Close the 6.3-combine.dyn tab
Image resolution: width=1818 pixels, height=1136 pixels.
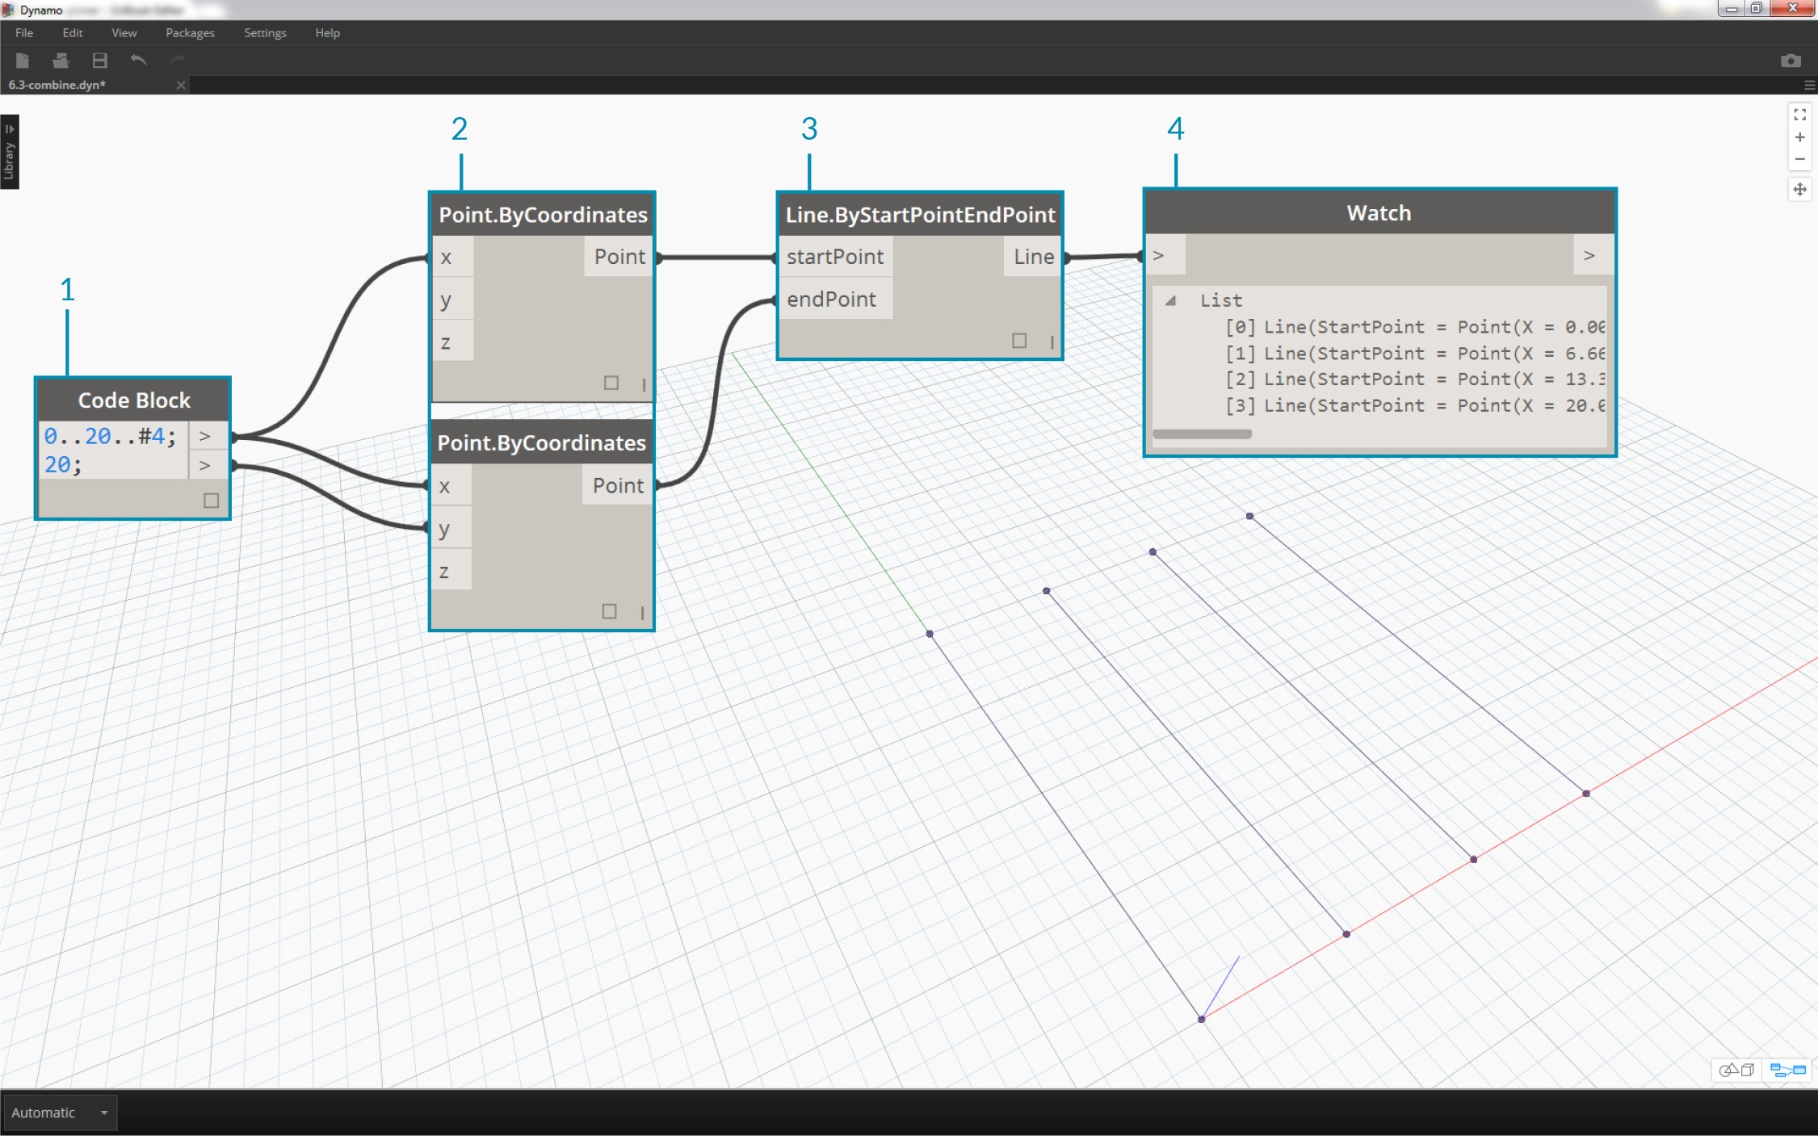[x=181, y=85]
